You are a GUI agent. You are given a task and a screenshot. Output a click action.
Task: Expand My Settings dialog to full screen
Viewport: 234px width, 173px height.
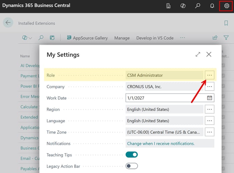198,55
